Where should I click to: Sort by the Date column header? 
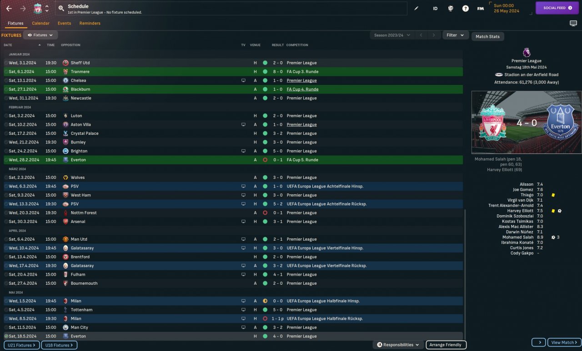click(x=8, y=45)
